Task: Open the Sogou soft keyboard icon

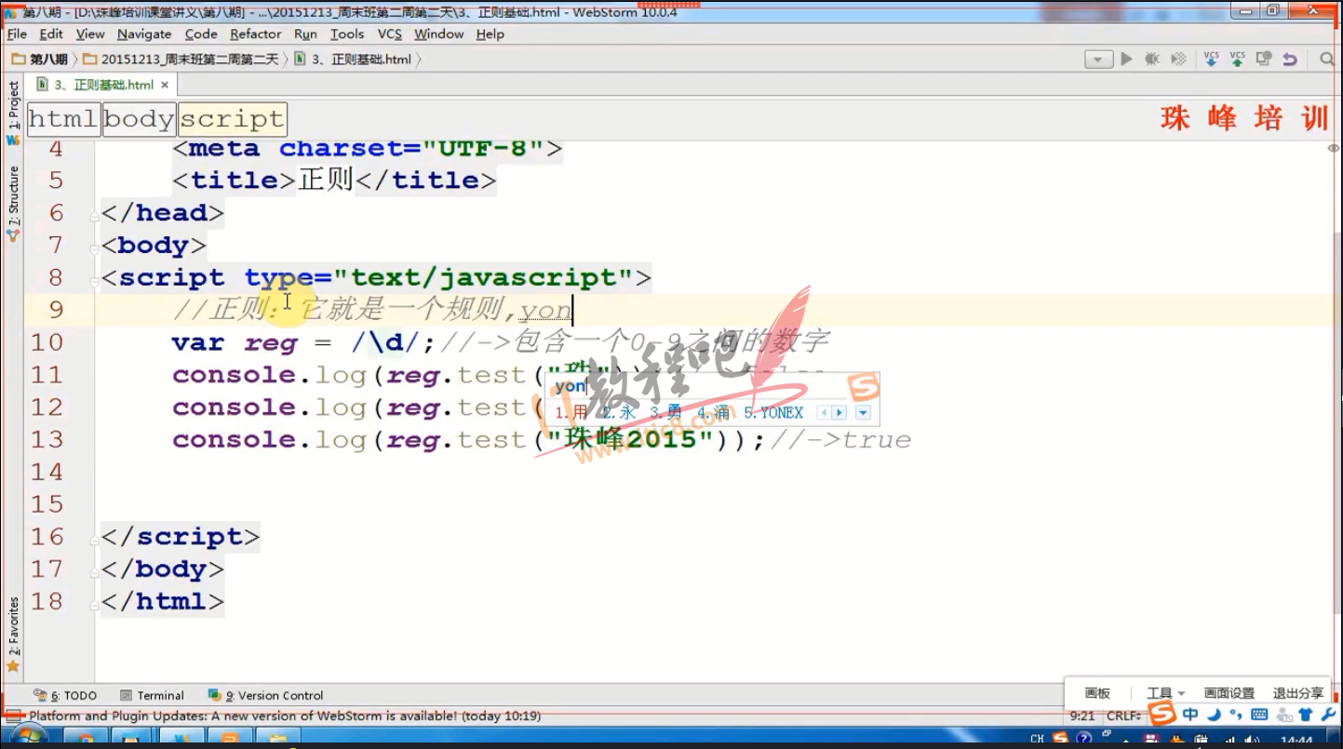Action: (1259, 715)
